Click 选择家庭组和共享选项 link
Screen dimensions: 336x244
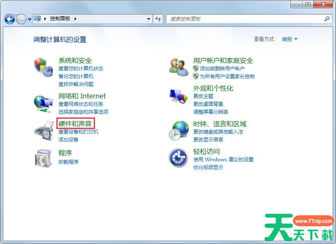pyautogui.click(x=83, y=112)
